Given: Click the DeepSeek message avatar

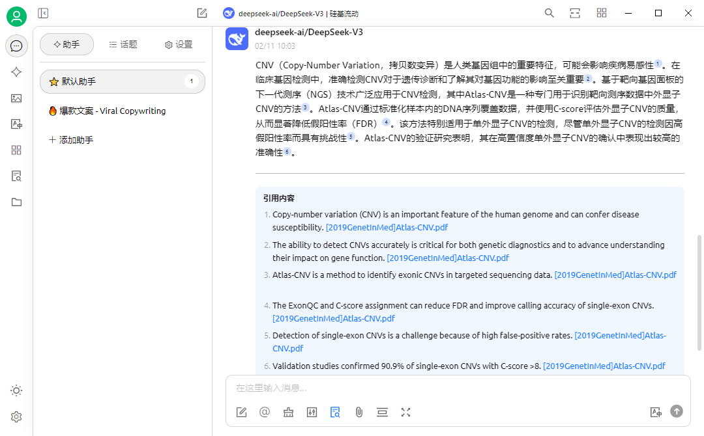Looking at the screenshot, I should pos(237,38).
